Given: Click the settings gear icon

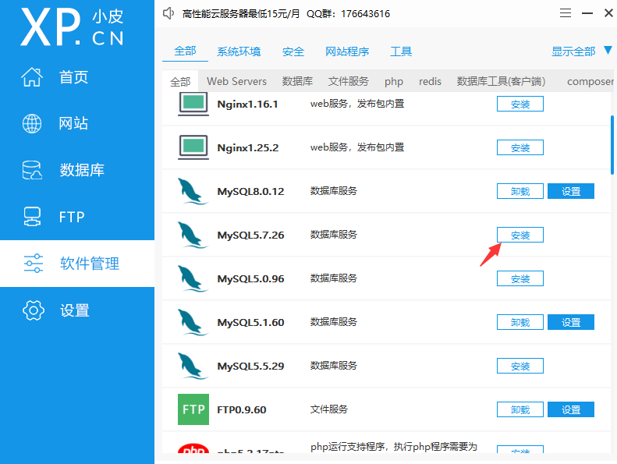Looking at the screenshot, I should click(x=34, y=310).
